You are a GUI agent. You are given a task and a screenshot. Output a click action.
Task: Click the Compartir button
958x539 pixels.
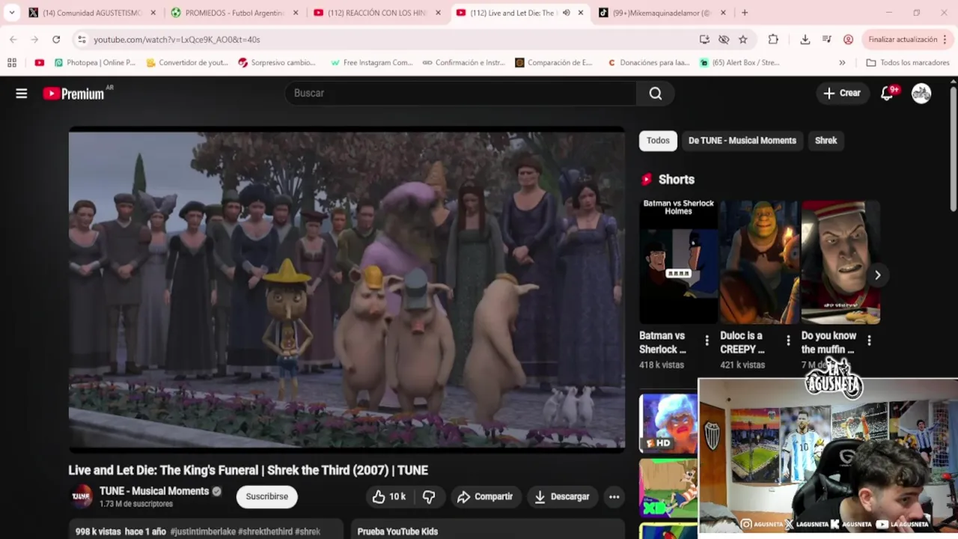[x=485, y=496]
